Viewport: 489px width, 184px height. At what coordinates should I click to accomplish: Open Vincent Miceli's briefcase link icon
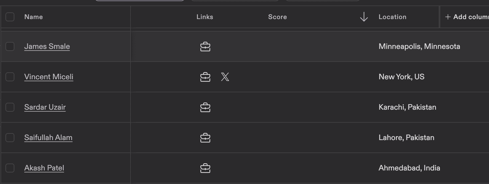[x=205, y=77]
